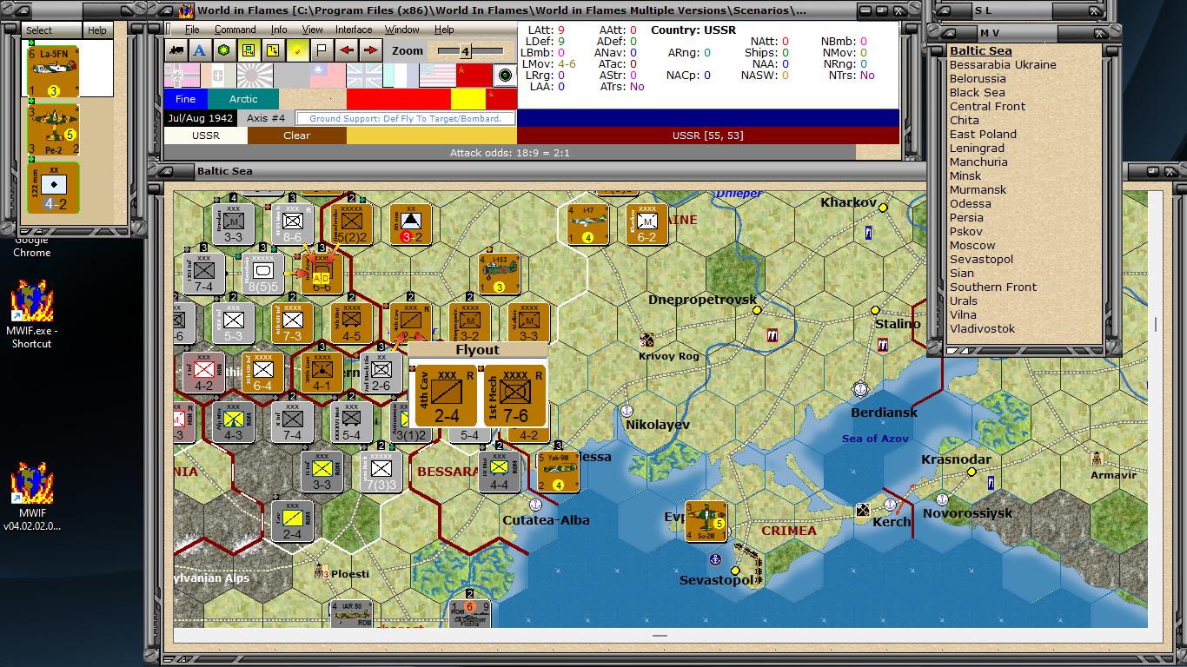1187x667 pixels.
Task: Click the I-17 aircraft counter on the map
Action: [587, 224]
